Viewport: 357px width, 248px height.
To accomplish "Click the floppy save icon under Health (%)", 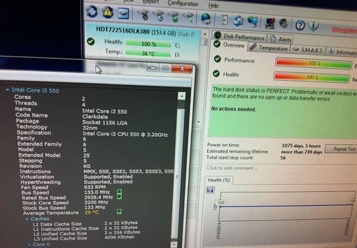I will point(210,190).
